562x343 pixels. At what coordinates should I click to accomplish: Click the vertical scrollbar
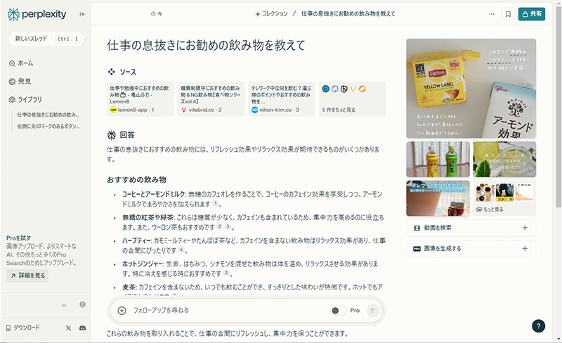[558, 108]
